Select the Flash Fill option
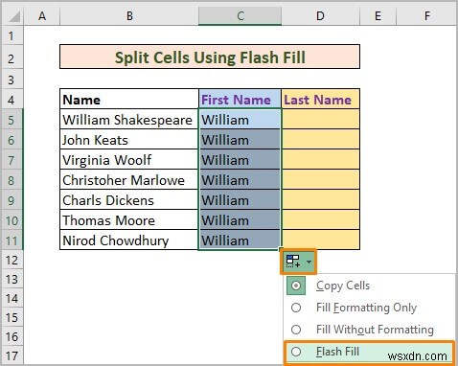 (x=368, y=352)
